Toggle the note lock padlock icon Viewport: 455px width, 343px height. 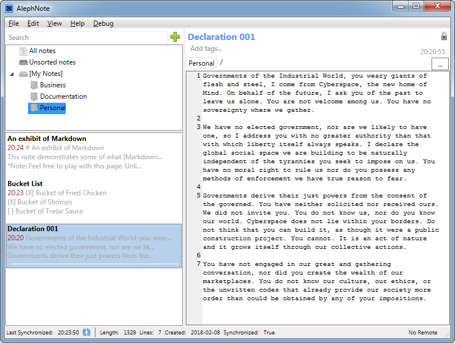(x=444, y=37)
